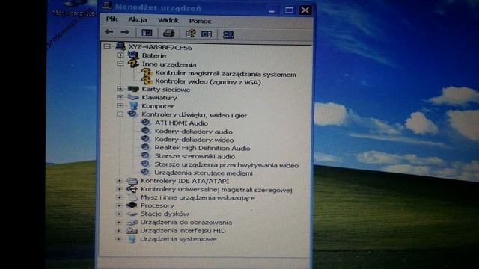Screen dimensions: 479x269
Task: Open the Widok menu
Action: 168,20
